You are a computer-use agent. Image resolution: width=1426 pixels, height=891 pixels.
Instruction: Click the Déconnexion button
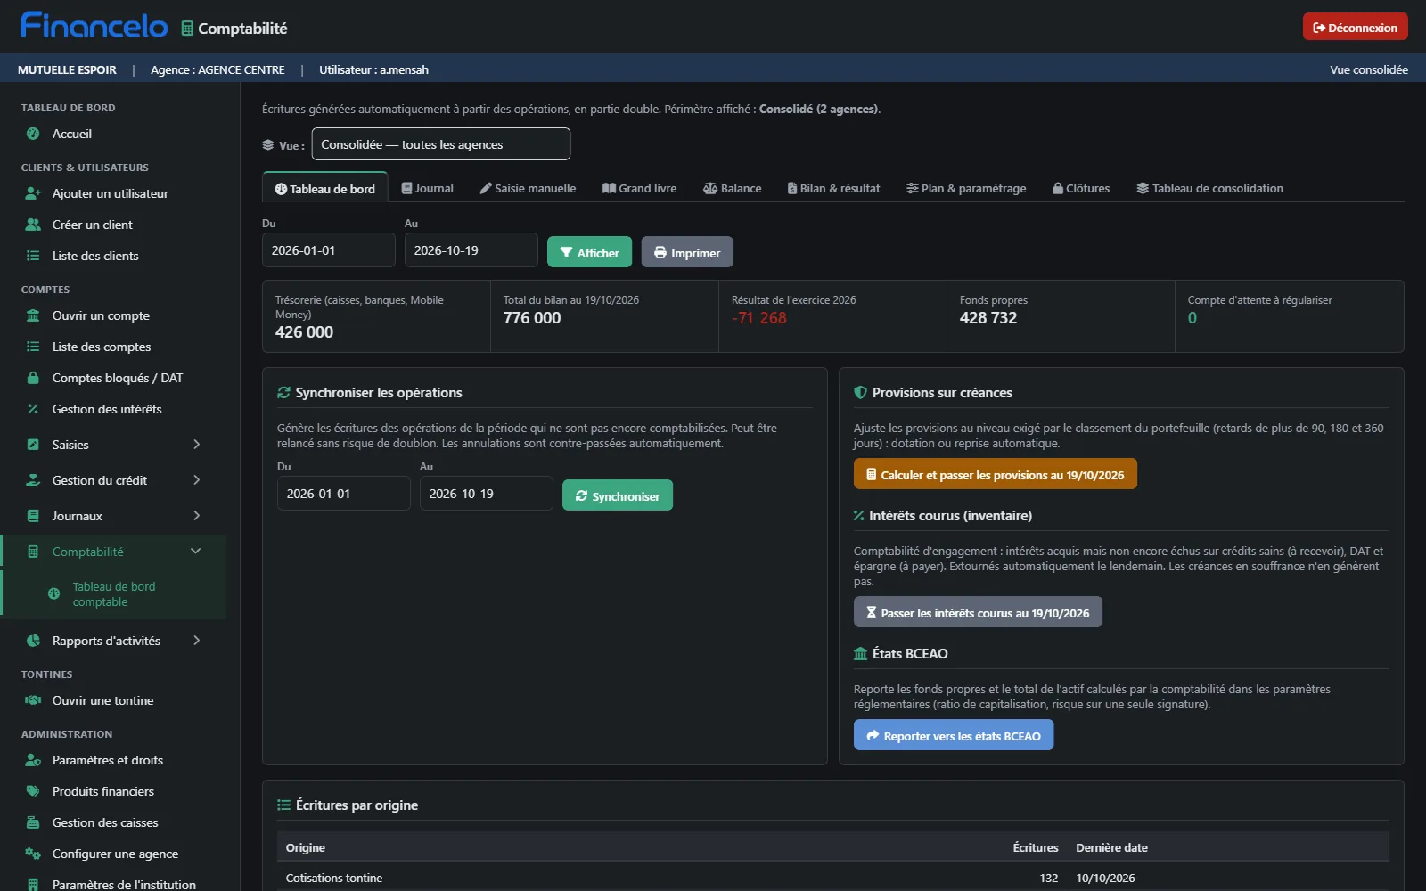1355,27
